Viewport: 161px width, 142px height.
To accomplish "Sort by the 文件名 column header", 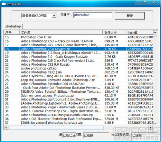I will pyautogui.click(x=61, y=33).
